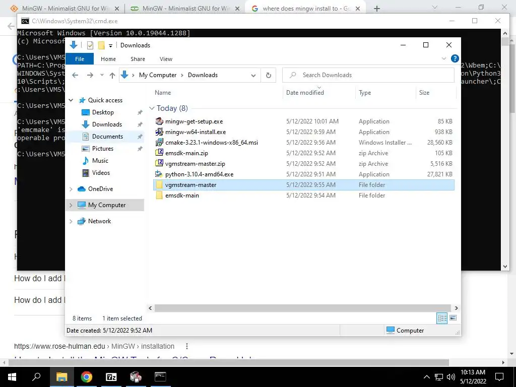Go back in File Explorer
This screenshot has width=516, height=387.
pyautogui.click(x=75, y=75)
